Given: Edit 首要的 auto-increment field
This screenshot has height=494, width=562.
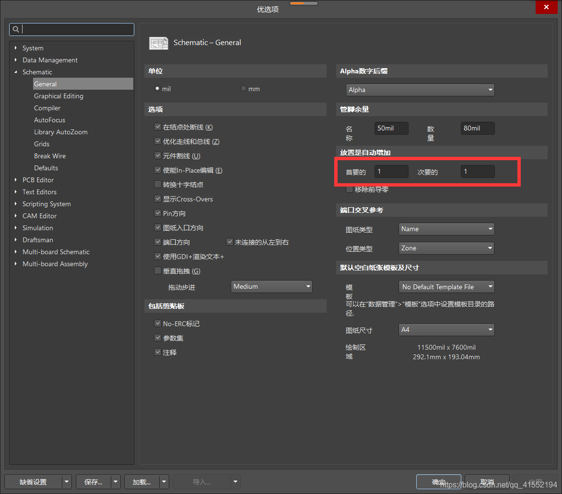Looking at the screenshot, I should point(391,171).
